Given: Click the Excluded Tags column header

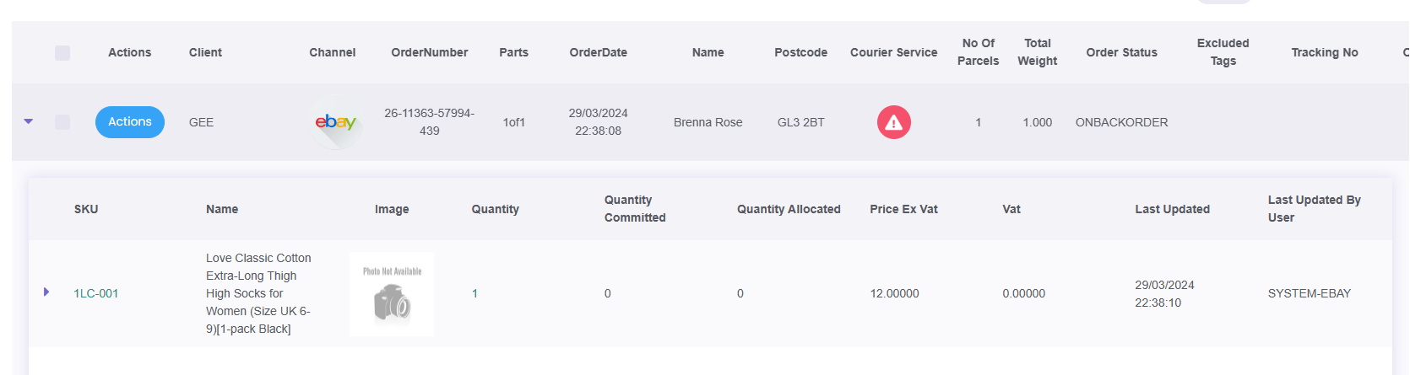Looking at the screenshot, I should click(x=1223, y=52).
